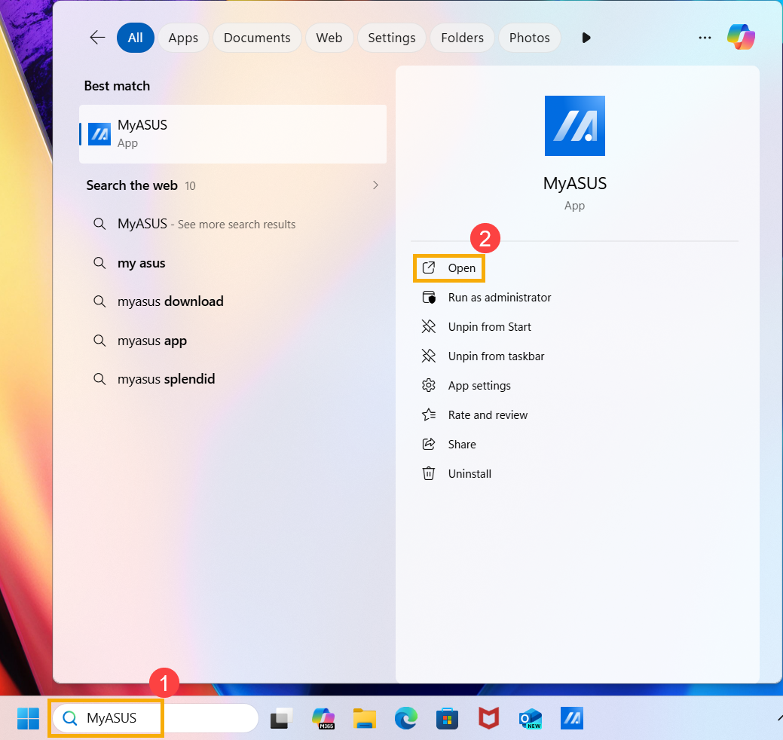783x740 pixels.
Task: Click the taskbar search box with MyASUS
Action: tap(155, 718)
